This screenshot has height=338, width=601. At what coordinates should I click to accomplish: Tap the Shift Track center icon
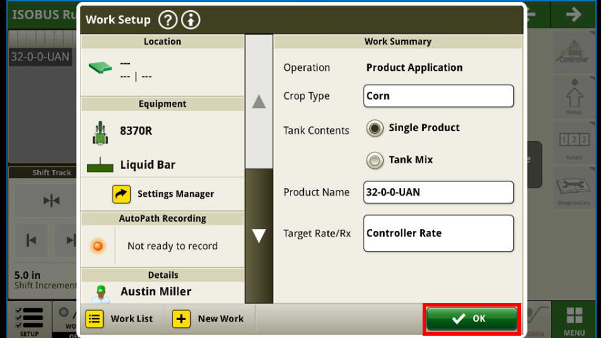(x=51, y=201)
